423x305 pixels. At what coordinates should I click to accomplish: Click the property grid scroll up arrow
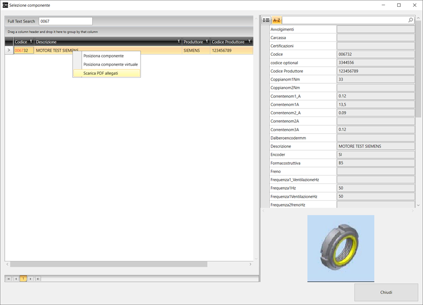click(x=418, y=18)
